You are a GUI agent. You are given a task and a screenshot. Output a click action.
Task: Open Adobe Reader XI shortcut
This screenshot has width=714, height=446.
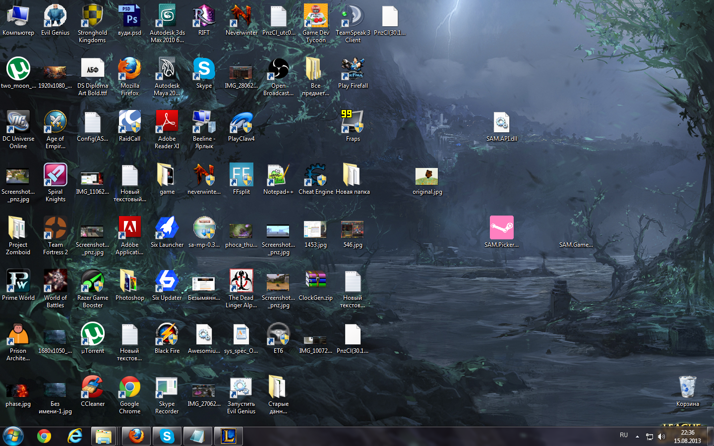pos(167,129)
